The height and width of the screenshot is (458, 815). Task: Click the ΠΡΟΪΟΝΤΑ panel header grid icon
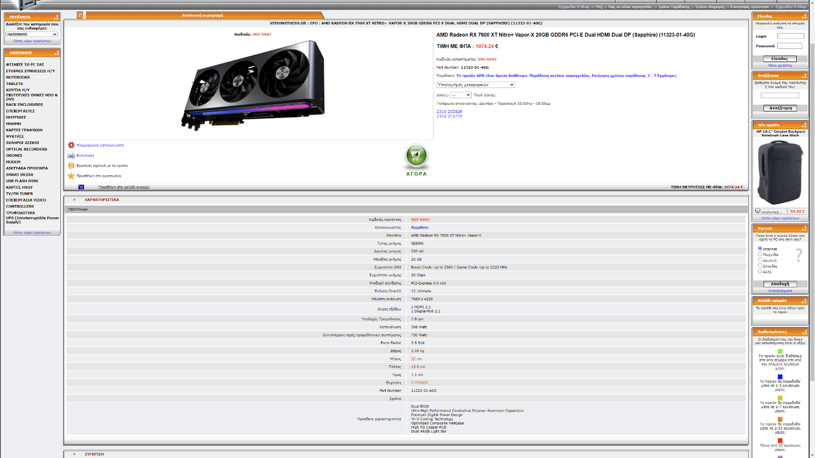(56, 17)
